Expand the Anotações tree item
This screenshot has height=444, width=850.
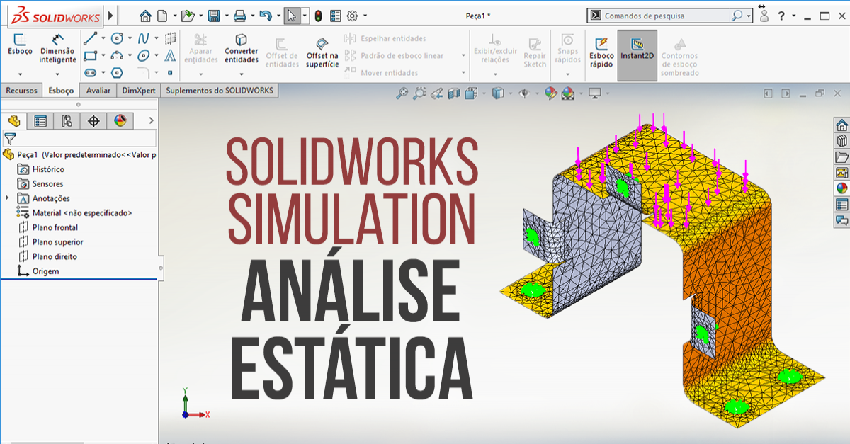tap(7, 199)
